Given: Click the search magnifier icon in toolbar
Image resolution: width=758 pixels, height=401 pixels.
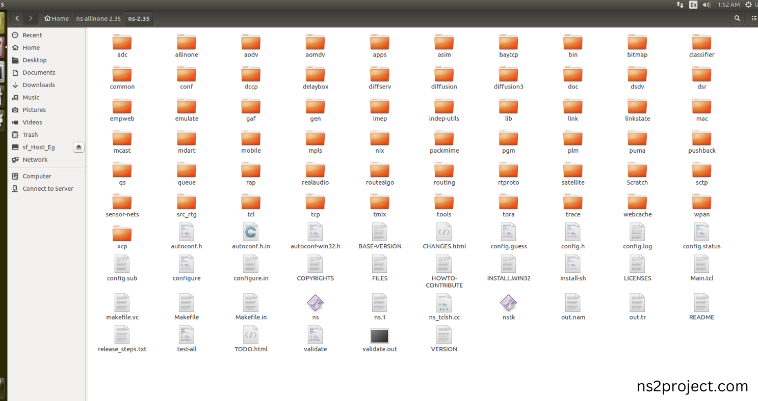Looking at the screenshot, I should tap(737, 18).
